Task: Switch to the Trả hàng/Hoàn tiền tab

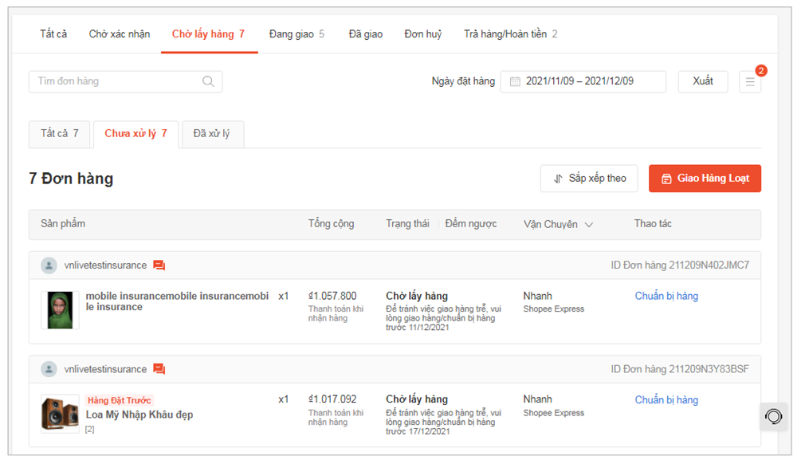Action: (x=510, y=34)
